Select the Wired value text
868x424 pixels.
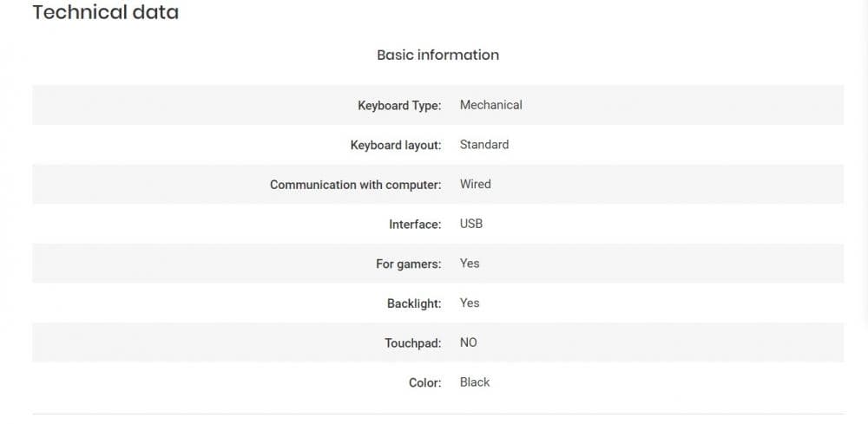(475, 184)
